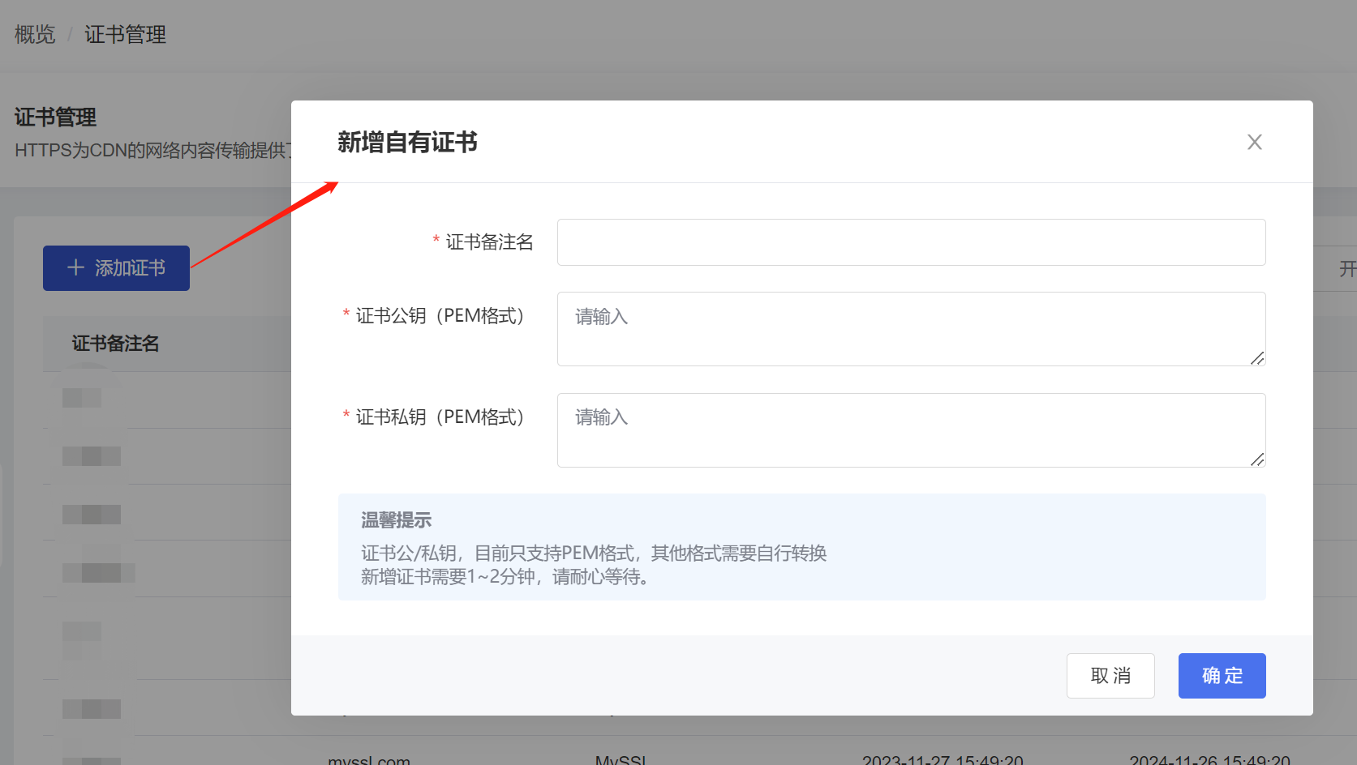
Task: Click the tip line about PEM格式 support
Action: [x=594, y=553]
